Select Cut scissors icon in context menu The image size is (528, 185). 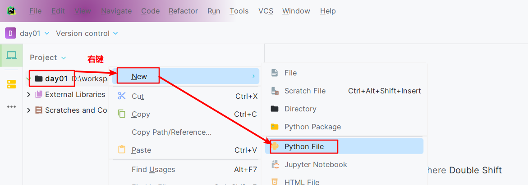point(122,96)
